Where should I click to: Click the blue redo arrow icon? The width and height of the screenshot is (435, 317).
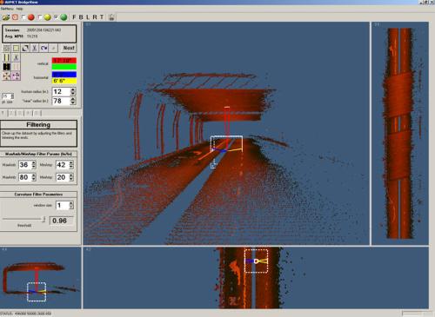click(43, 48)
